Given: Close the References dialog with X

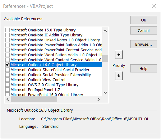Looking at the screenshot, I should pyautogui.click(x=154, y=6).
